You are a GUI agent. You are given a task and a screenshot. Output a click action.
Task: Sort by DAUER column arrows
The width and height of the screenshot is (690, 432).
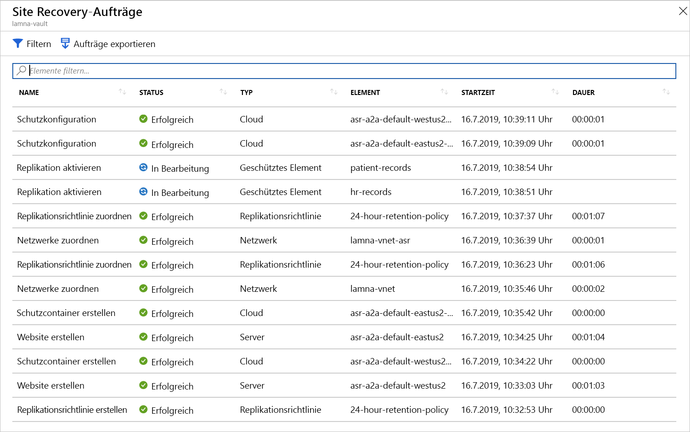(666, 92)
